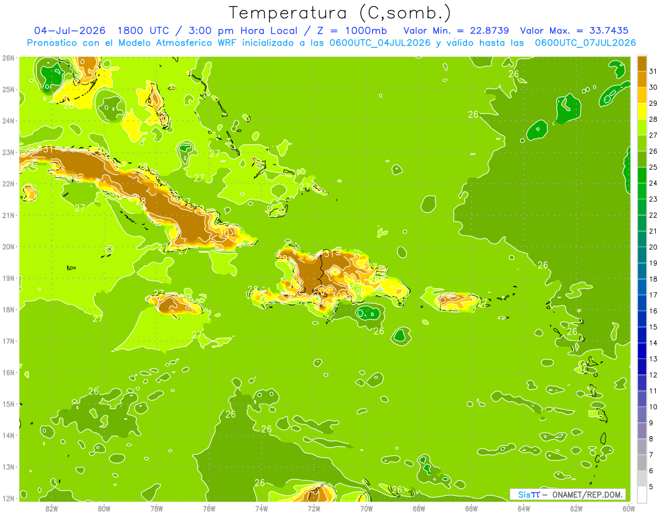Click the 82W longitude label

click(51, 508)
